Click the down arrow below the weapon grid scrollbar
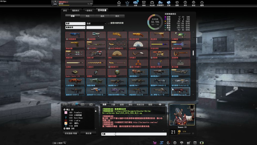 coord(193,95)
